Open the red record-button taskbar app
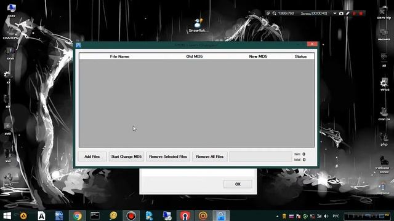 [x=131, y=215]
